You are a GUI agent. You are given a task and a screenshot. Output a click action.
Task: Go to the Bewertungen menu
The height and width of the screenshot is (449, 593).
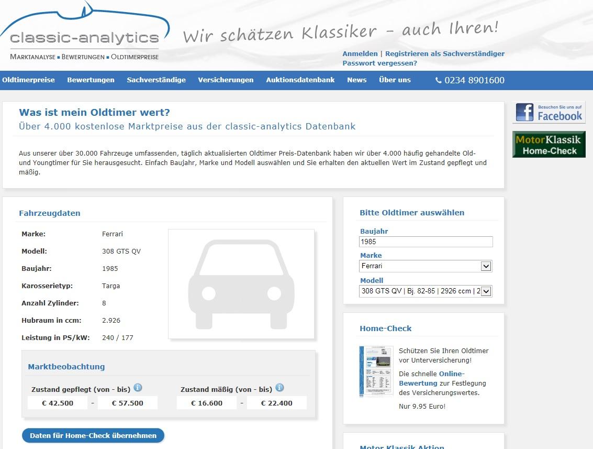(91, 80)
